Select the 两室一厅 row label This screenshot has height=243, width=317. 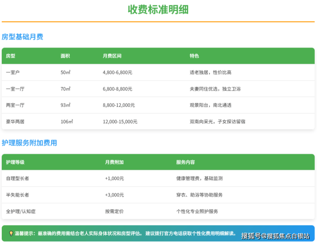coord(15,105)
